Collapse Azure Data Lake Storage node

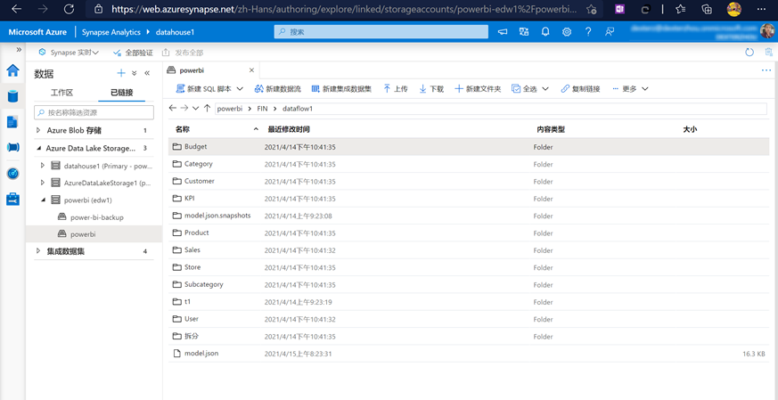(38, 148)
